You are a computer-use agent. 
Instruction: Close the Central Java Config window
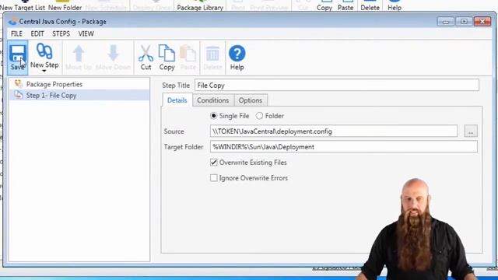coord(482,22)
